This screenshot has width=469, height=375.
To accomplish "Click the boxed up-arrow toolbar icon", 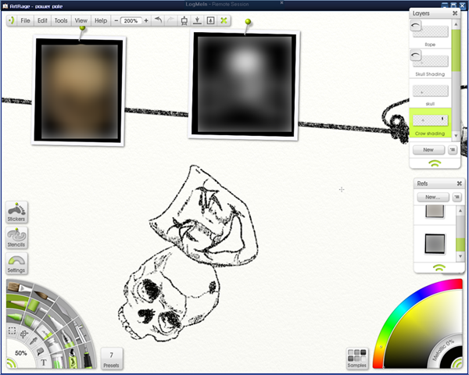I will coord(210,20).
